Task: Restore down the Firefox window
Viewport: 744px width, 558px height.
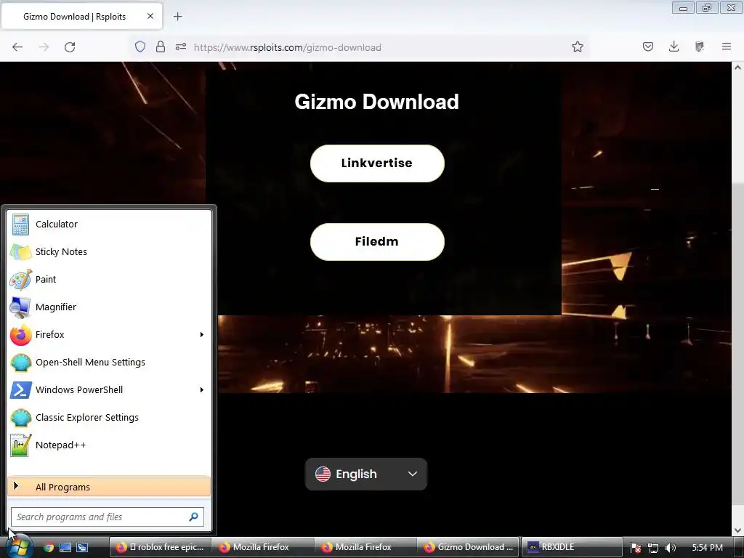Action: (x=707, y=7)
